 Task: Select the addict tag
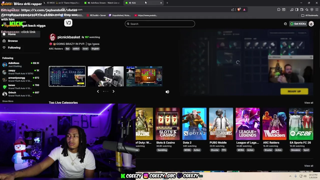[x=76, y=49]
